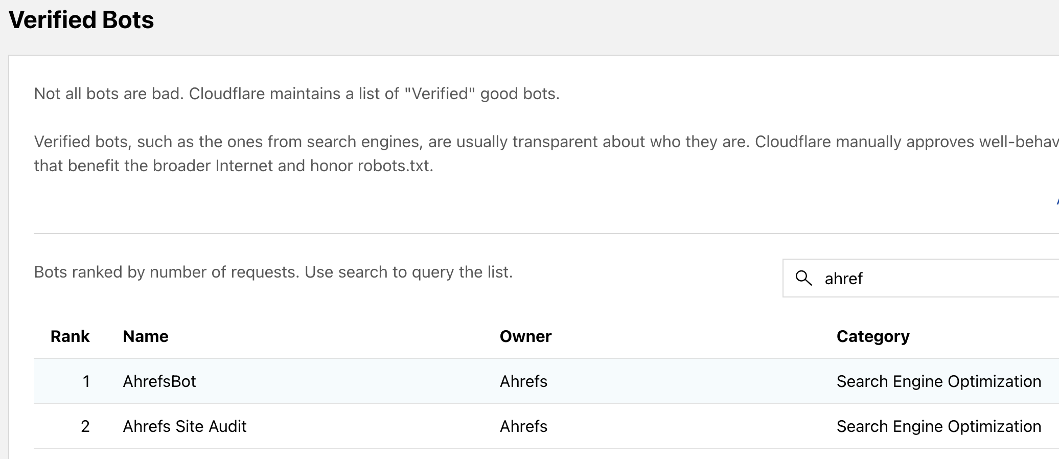Viewport: 1059px width, 459px height.
Task: Click the paragraph line beginning 'Verified bots, such as'
Action: tap(546, 142)
